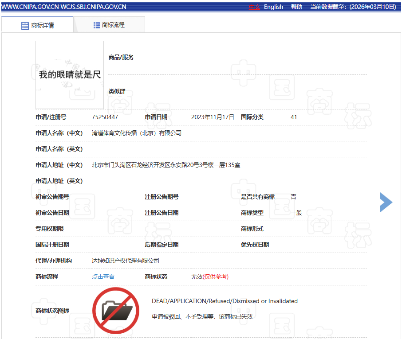Click the agency name 达坤知识产权代理有限公司
The width and height of the screenshot is (402, 339).
pos(125,261)
